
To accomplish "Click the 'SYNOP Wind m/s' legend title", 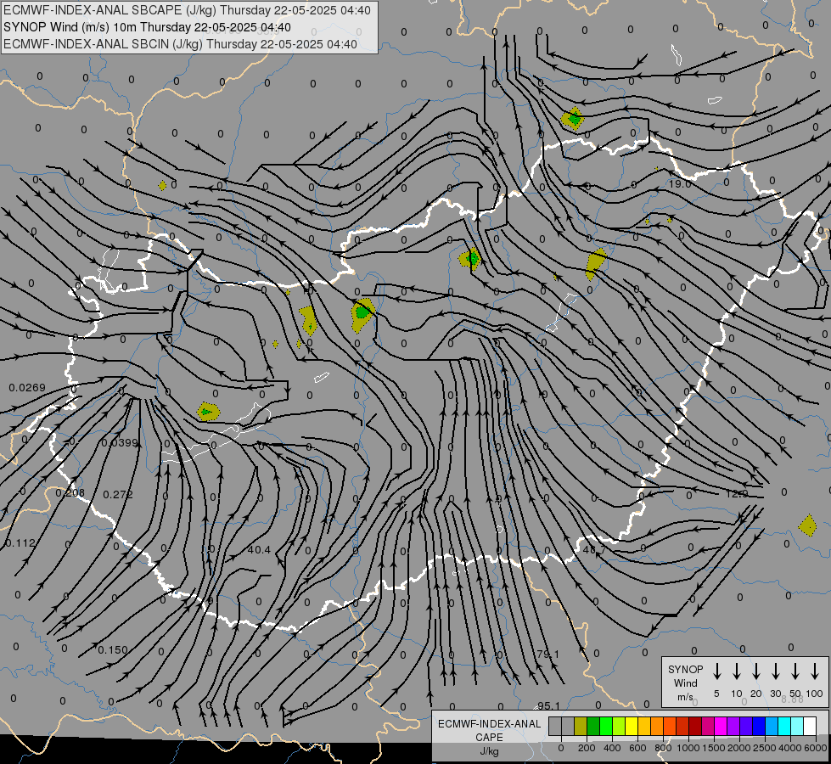I will click(x=685, y=683).
